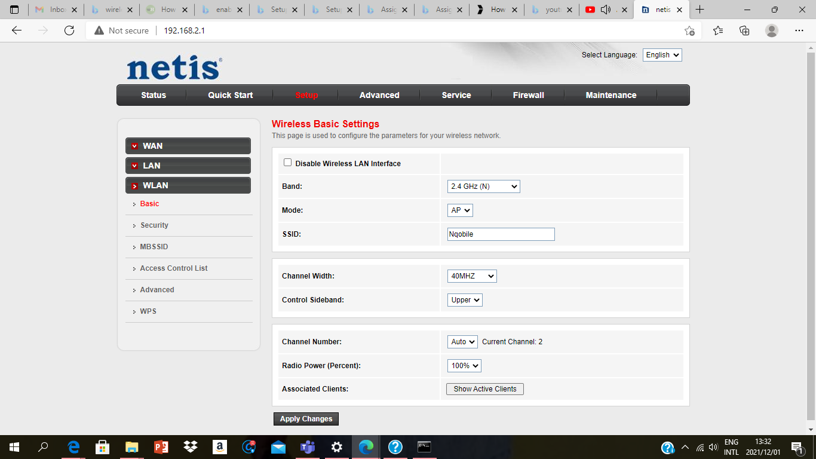Open Settings and more menu
Screen dimensions: 816x459
(799, 30)
